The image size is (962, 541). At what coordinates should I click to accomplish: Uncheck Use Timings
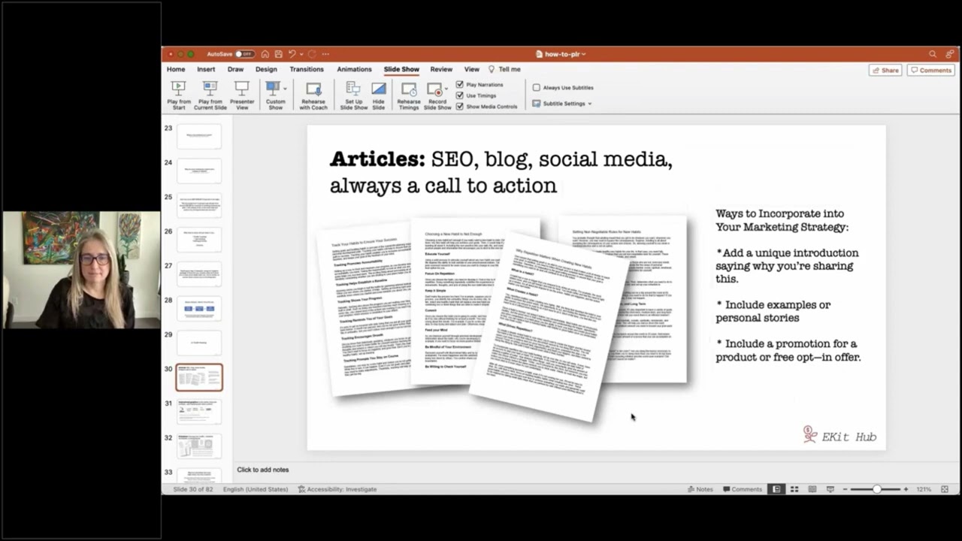[x=460, y=95]
